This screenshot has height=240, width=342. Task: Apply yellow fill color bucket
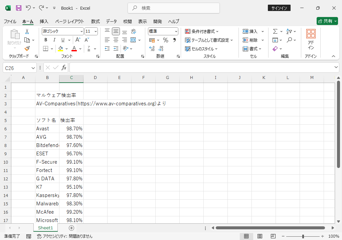pyautogui.click(x=60, y=49)
